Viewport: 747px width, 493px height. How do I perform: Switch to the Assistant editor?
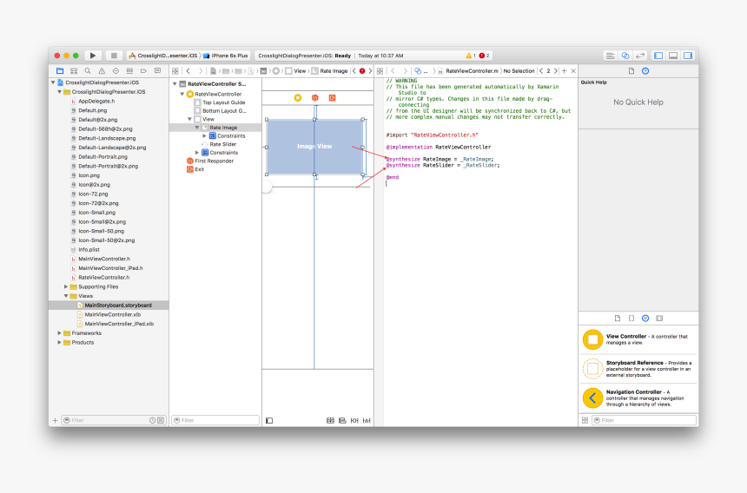(625, 56)
